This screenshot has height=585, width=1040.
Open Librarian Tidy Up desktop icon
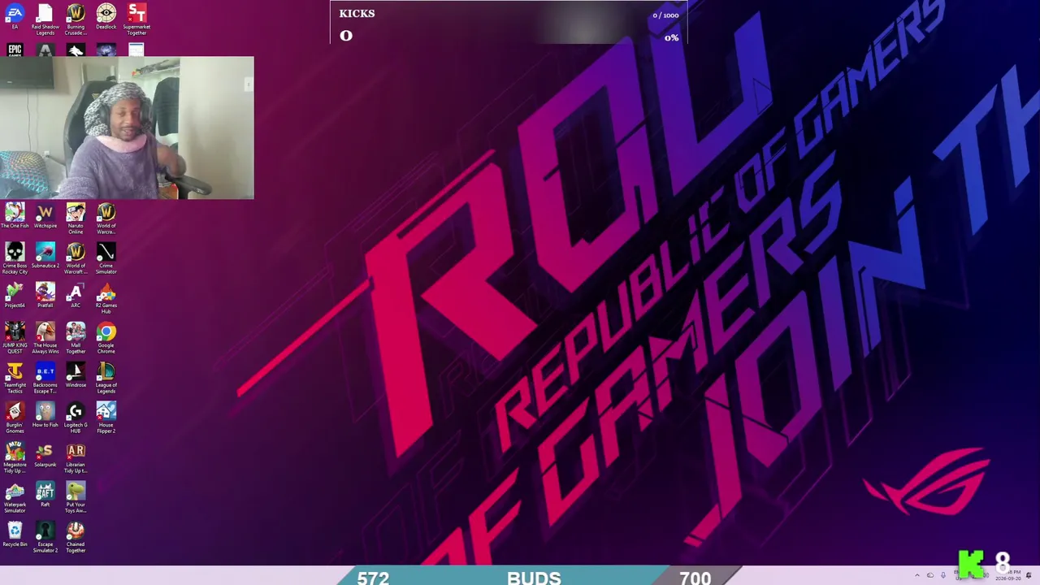click(x=76, y=457)
